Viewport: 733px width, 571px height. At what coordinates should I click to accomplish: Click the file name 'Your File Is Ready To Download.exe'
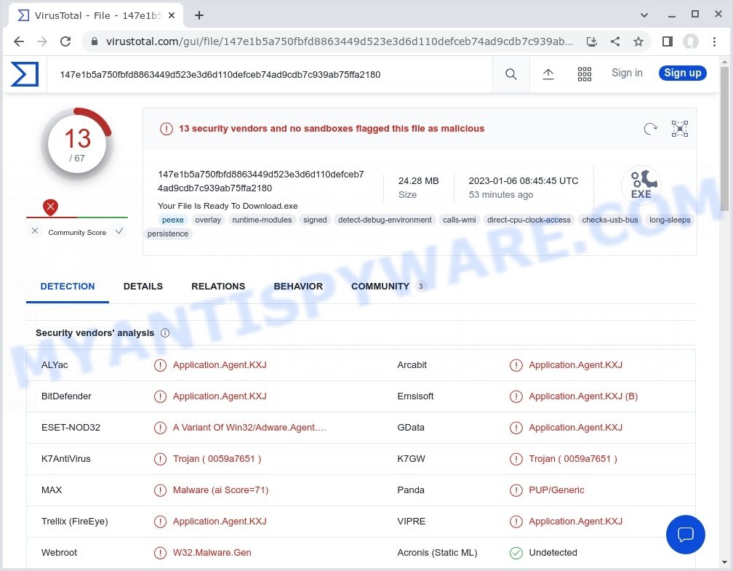(x=228, y=206)
